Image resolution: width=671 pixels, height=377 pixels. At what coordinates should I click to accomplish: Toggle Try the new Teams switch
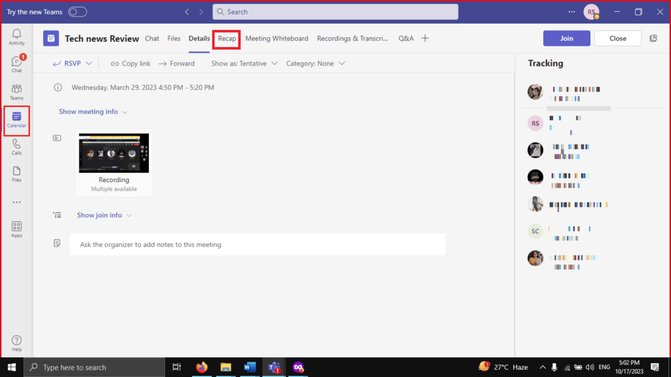[x=77, y=12]
